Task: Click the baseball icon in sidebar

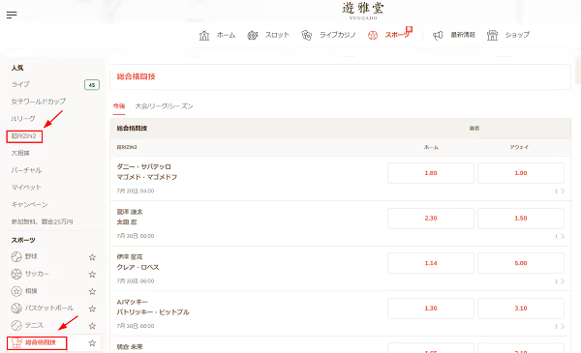Action: pos(16,256)
